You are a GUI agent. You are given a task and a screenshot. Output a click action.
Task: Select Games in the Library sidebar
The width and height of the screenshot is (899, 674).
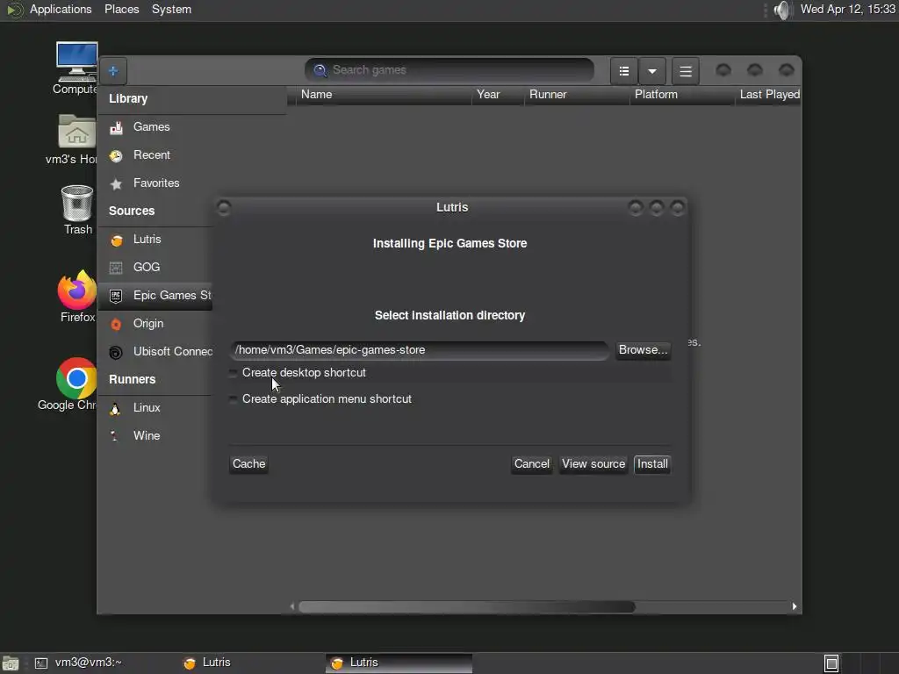click(192, 127)
